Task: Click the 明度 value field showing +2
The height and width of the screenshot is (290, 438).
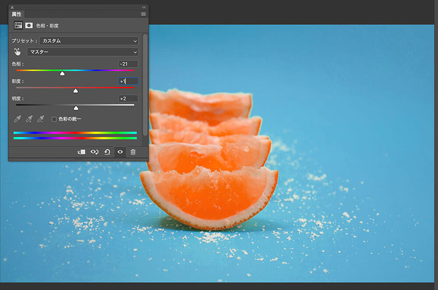Action: coord(128,99)
